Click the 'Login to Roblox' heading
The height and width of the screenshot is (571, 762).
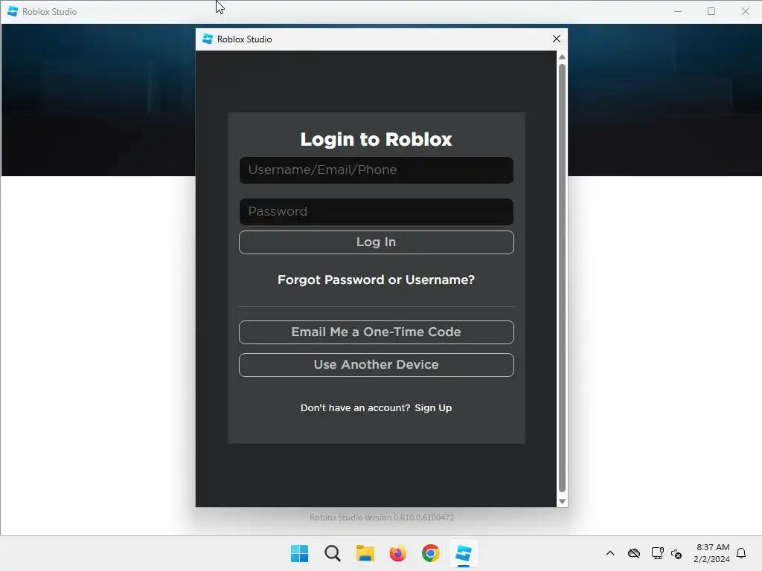pos(376,140)
